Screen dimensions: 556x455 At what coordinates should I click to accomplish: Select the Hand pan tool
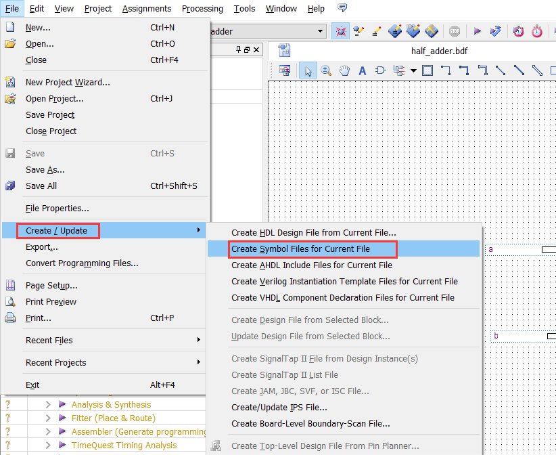pyautogui.click(x=344, y=70)
